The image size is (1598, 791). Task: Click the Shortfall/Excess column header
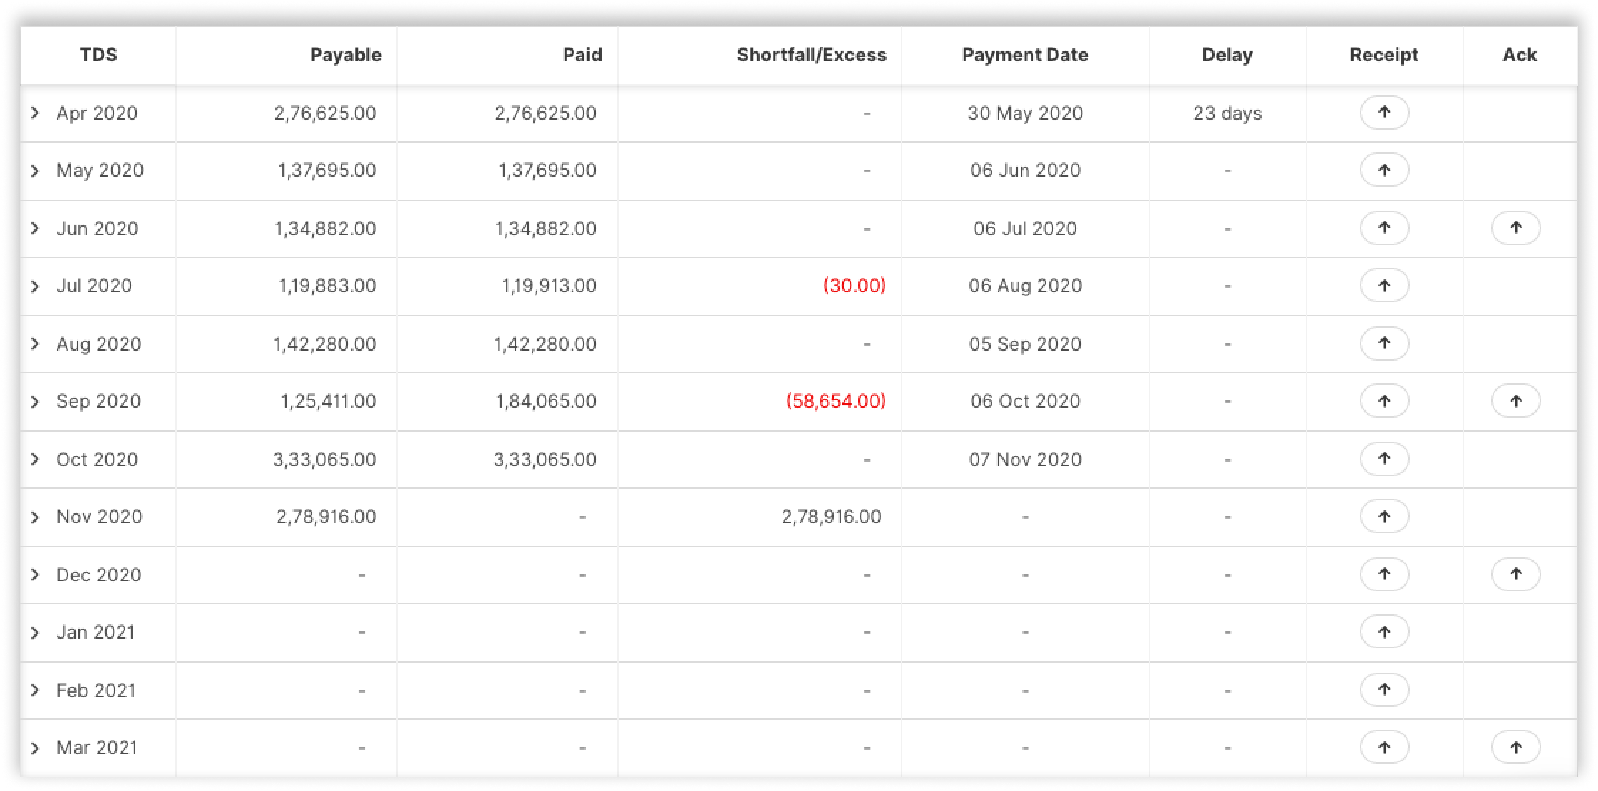811,55
